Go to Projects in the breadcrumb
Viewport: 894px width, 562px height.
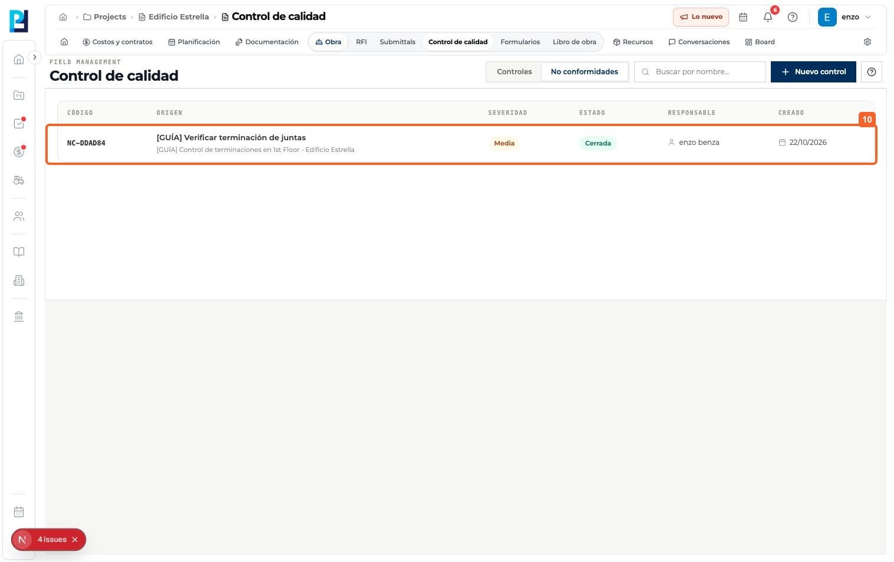coord(104,17)
